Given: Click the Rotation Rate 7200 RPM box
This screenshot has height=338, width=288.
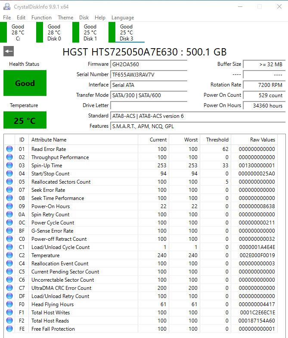Looking at the screenshot, I should point(264,85).
